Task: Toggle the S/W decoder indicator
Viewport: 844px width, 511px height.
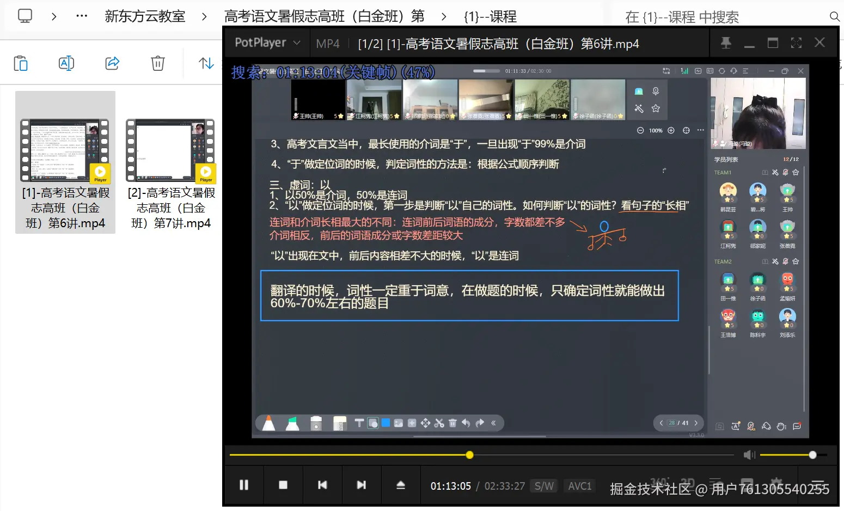Action: [544, 486]
